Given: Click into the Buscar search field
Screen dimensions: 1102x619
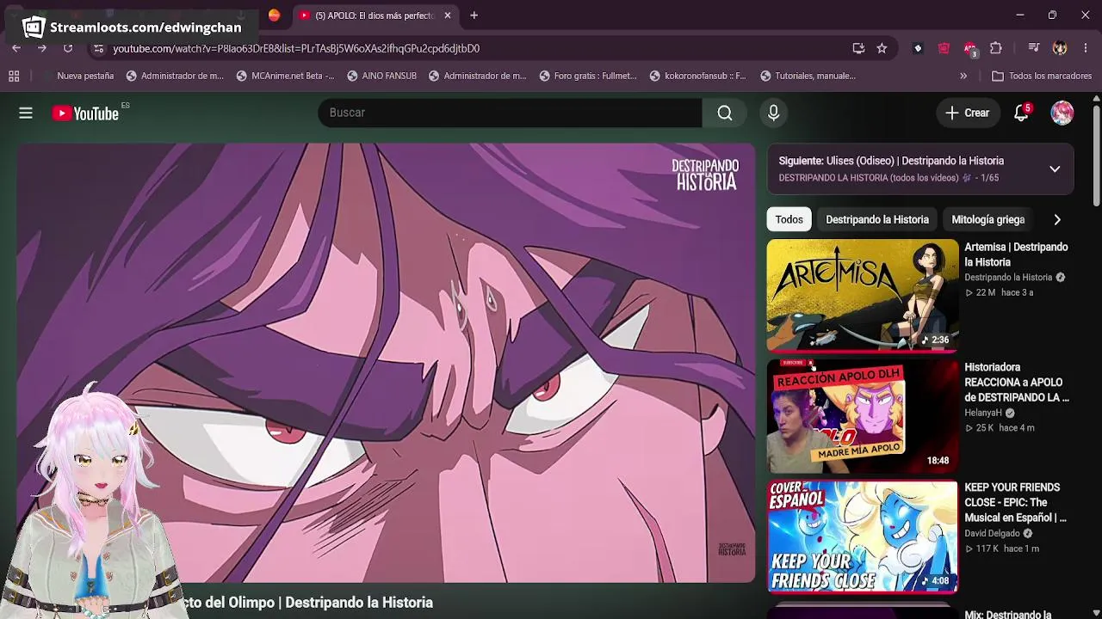Looking at the screenshot, I should coord(510,113).
